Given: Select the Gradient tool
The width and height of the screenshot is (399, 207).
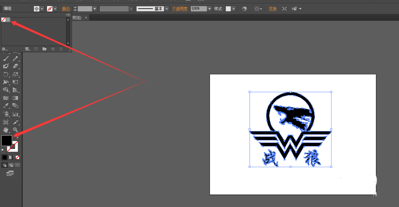Looking at the screenshot, I should tap(15, 98).
